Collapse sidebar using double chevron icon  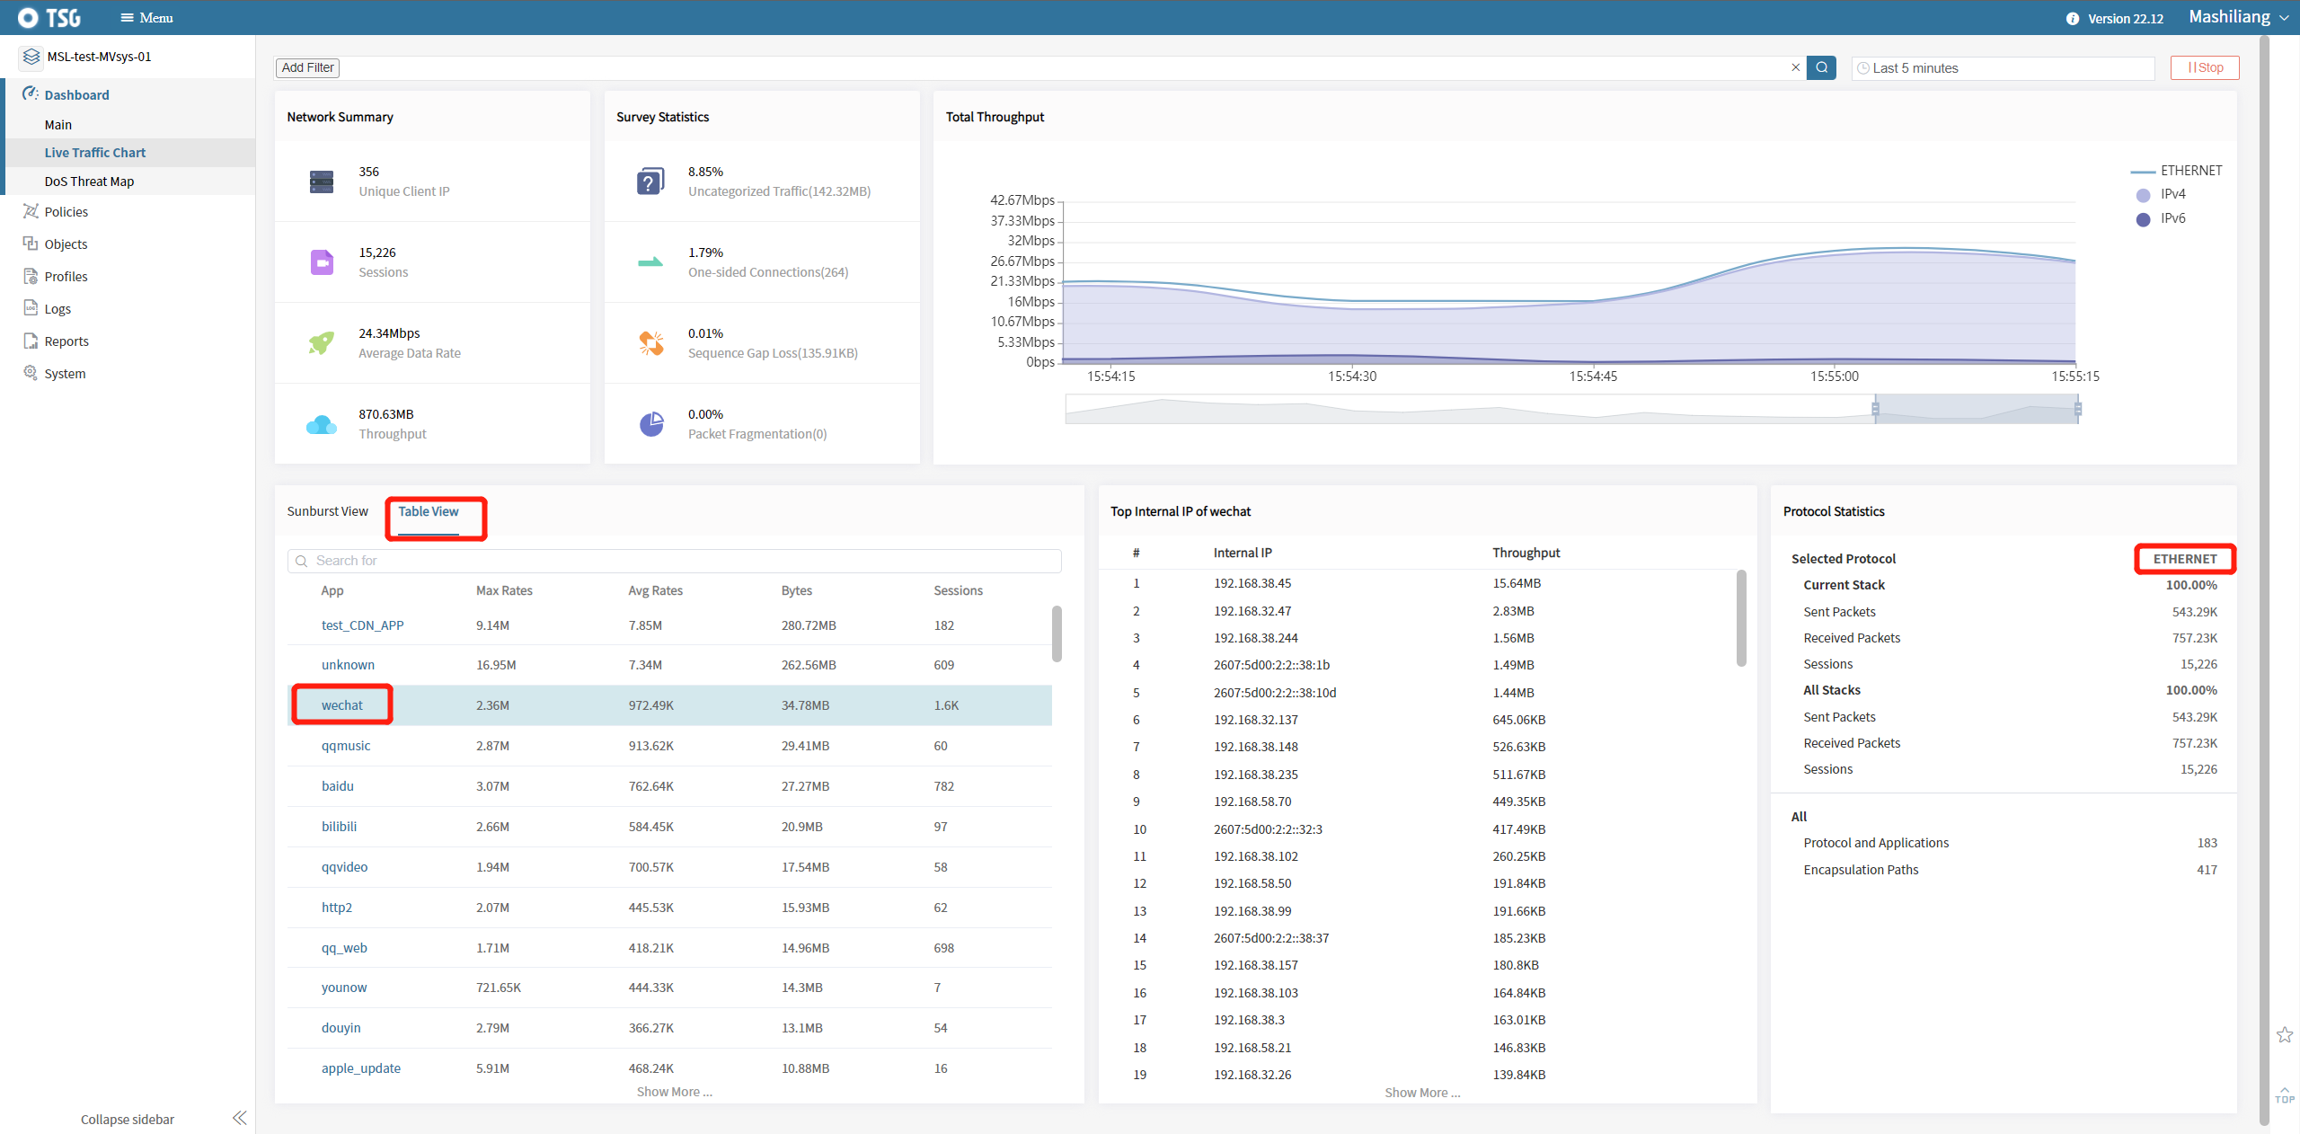pyautogui.click(x=239, y=1118)
